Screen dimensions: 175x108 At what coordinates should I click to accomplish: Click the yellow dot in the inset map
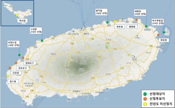pyautogui.click(x=17, y=15)
